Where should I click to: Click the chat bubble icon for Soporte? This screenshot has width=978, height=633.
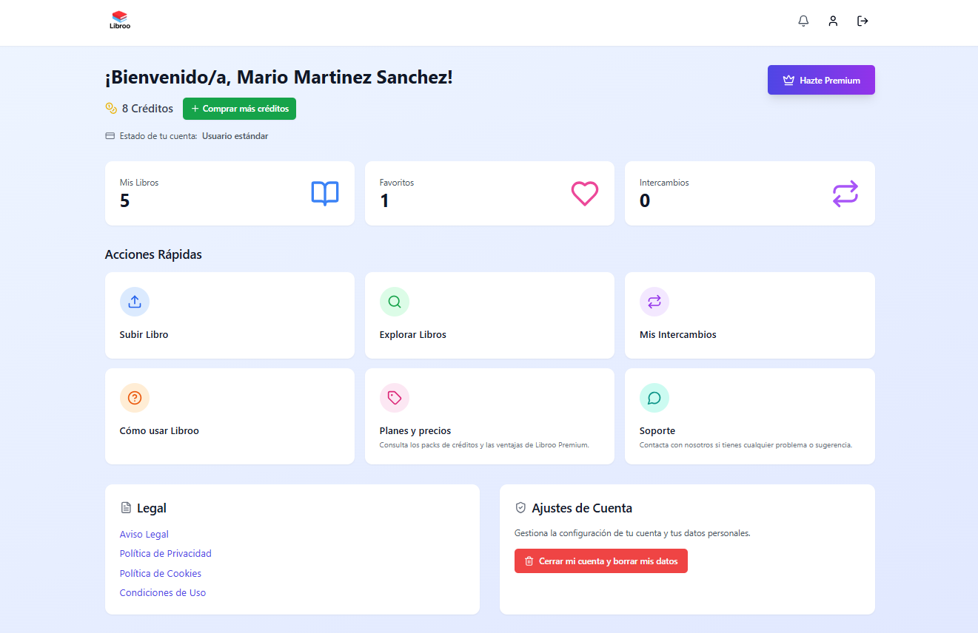tap(654, 398)
